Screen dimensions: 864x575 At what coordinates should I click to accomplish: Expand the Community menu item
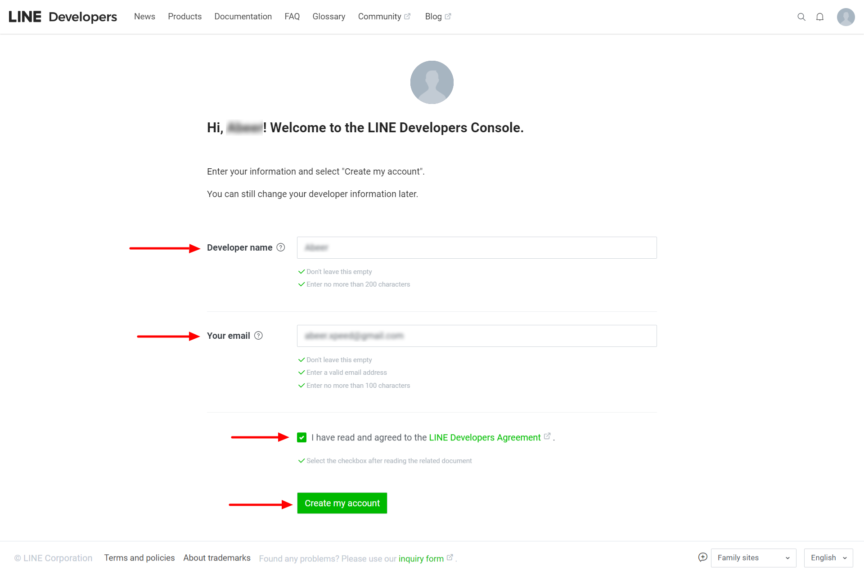point(381,16)
